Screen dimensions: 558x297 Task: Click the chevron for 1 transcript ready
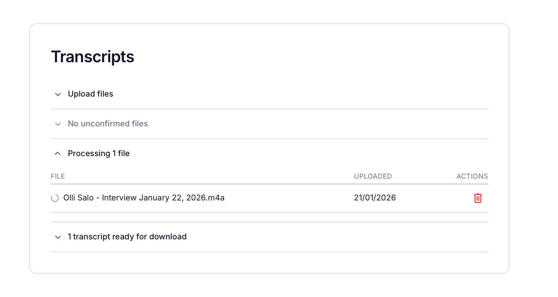[58, 237]
